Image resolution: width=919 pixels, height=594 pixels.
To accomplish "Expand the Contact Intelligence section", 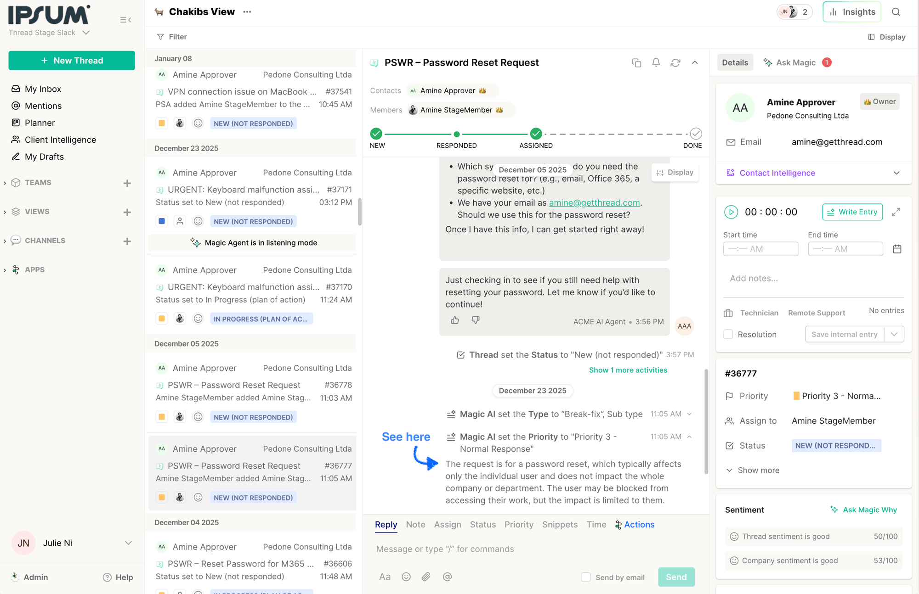I will (896, 173).
